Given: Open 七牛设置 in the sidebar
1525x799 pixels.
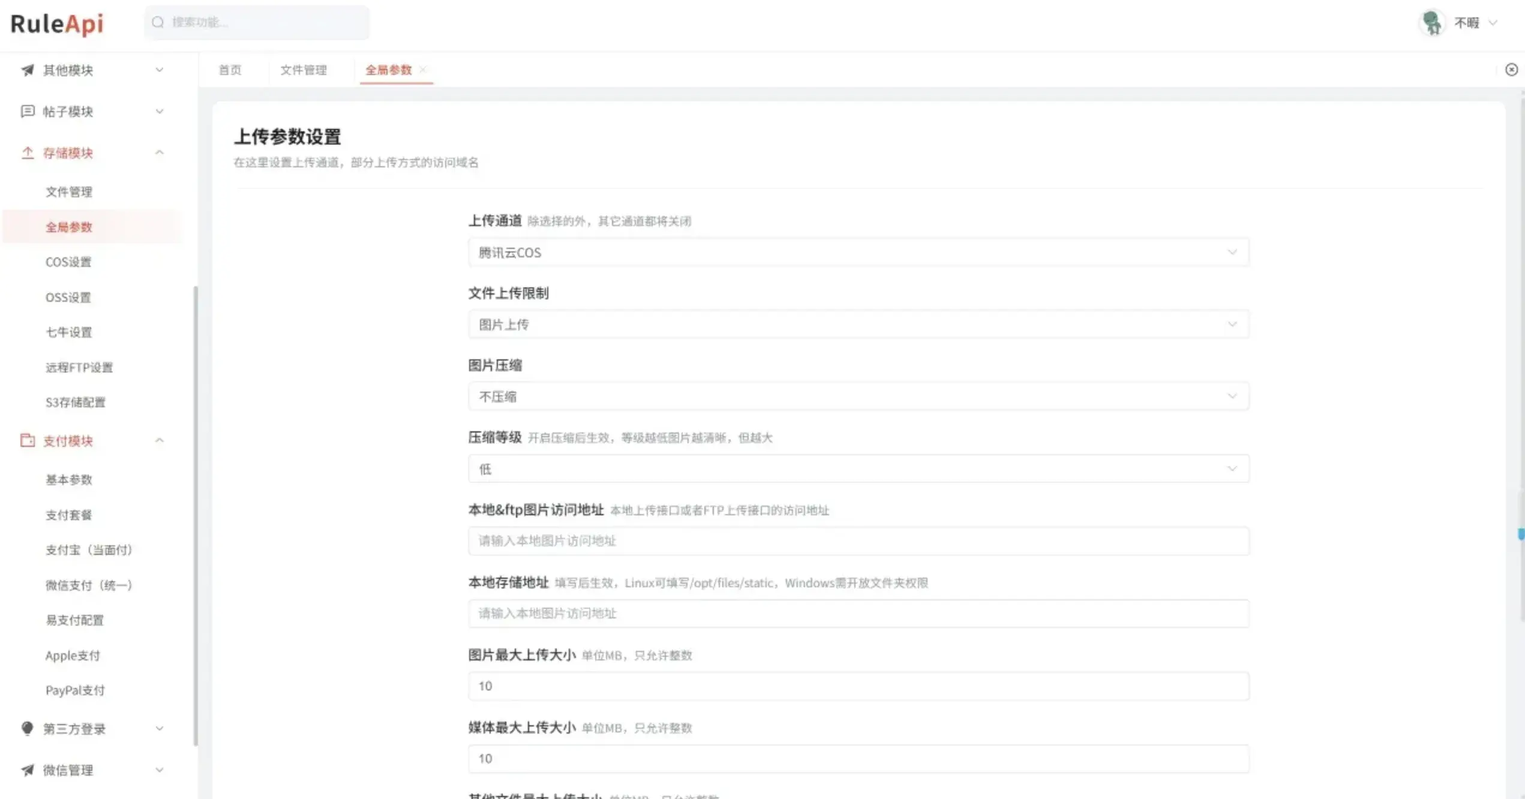Looking at the screenshot, I should [x=69, y=332].
